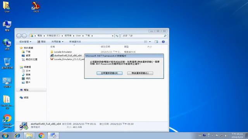Click Local Disk (C:) in the address breadcrumb
Image resolution: width=248 pixels, height=139 pixels.
[x=53, y=36]
